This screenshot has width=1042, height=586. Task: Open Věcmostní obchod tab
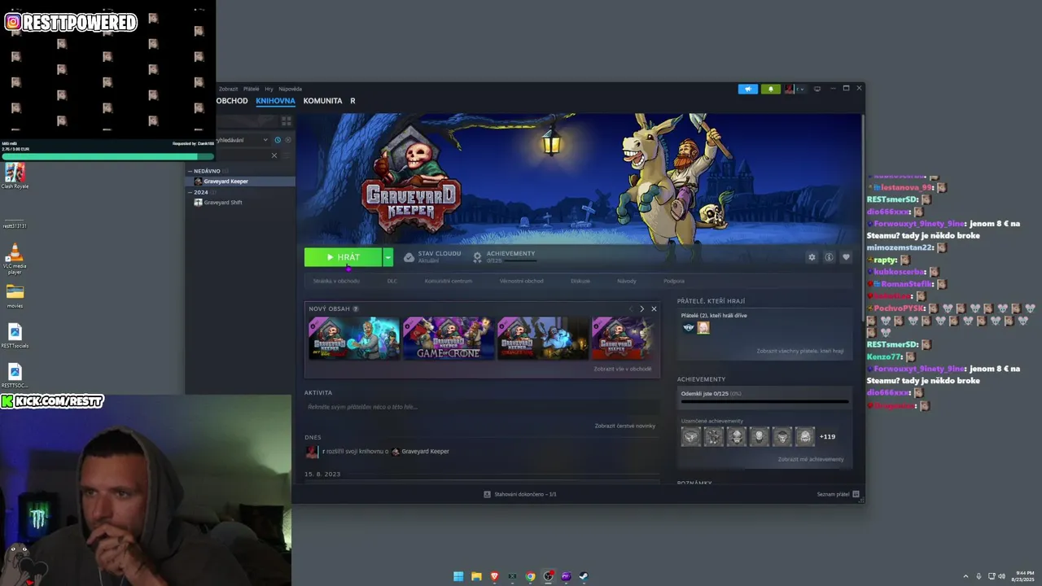click(521, 281)
